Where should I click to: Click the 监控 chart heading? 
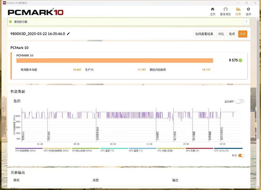pos(17,101)
